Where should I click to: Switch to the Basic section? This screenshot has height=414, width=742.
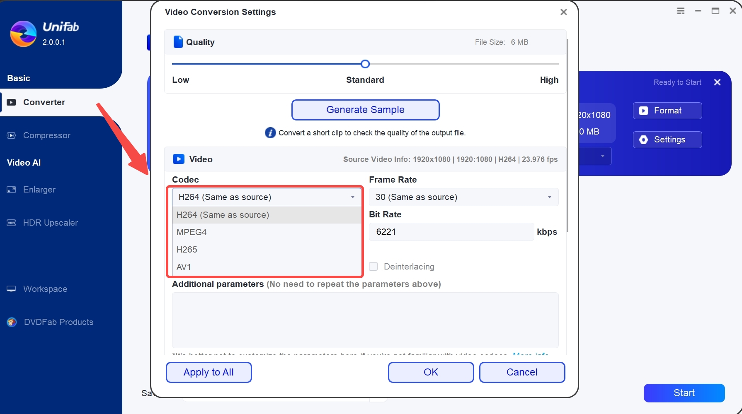18,78
